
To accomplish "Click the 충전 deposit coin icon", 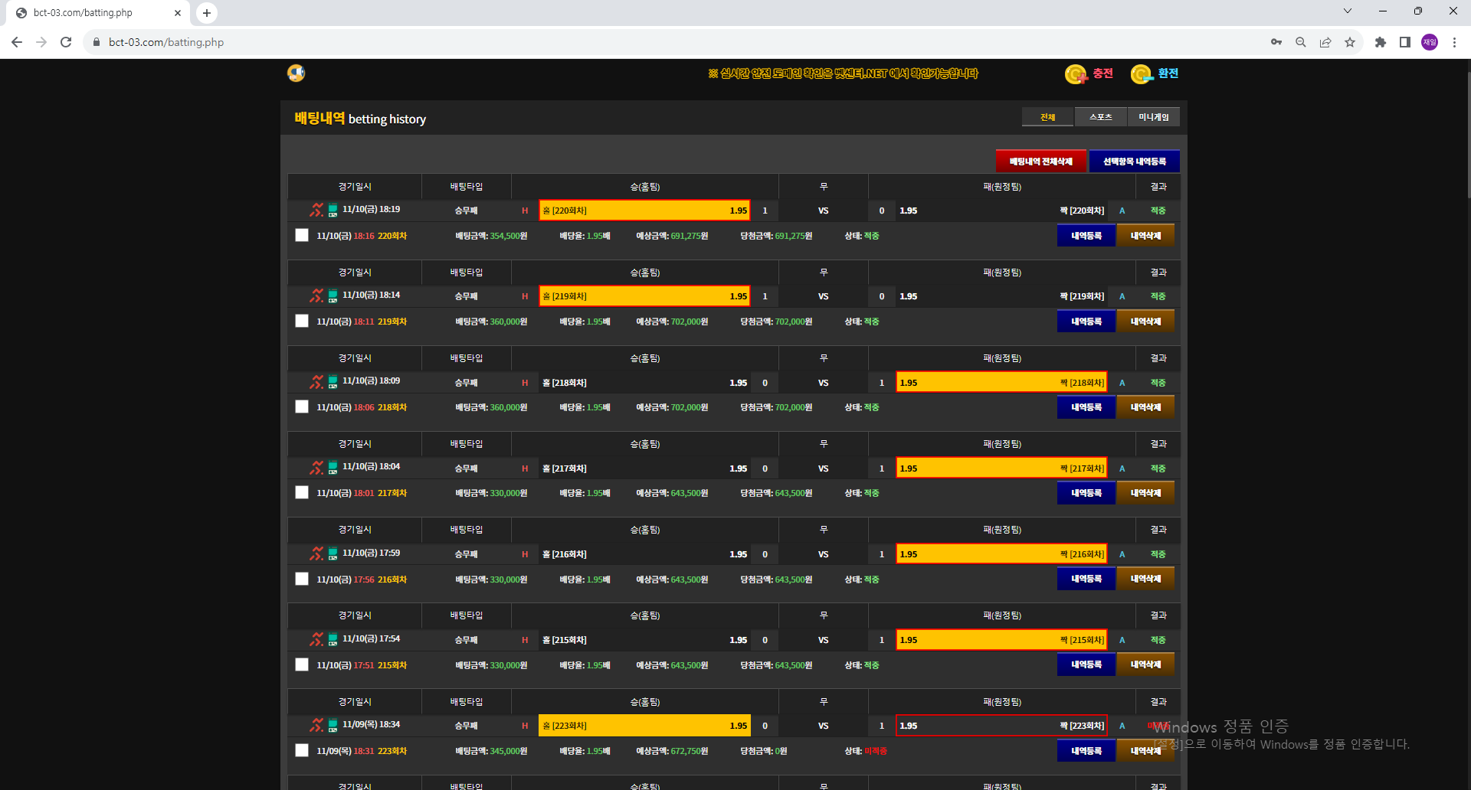I will point(1076,74).
